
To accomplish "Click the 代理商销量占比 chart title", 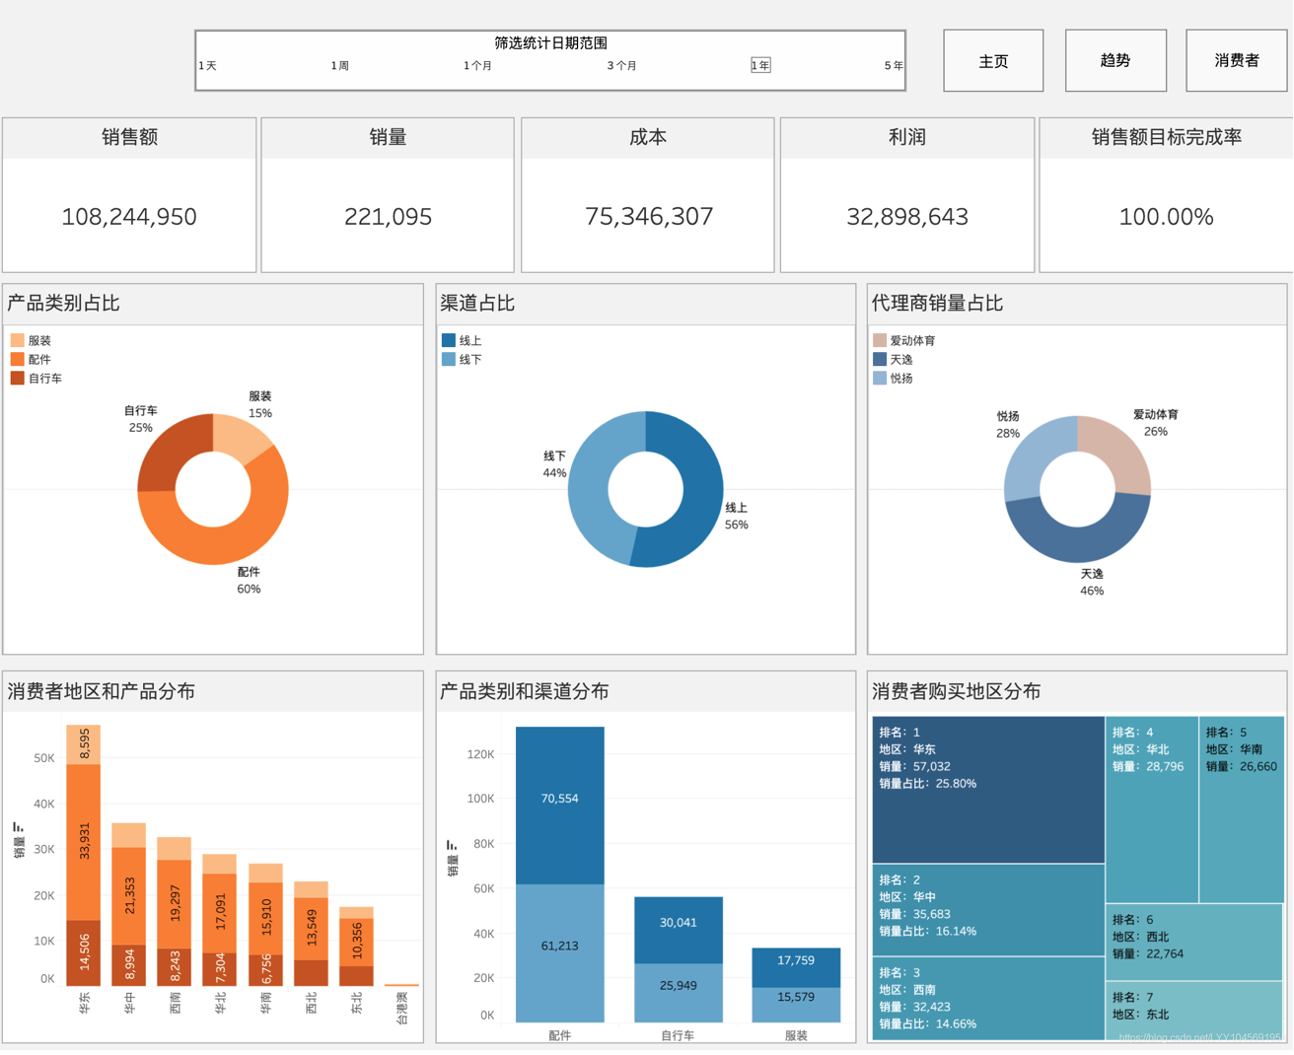I will [x=937, y=304].
